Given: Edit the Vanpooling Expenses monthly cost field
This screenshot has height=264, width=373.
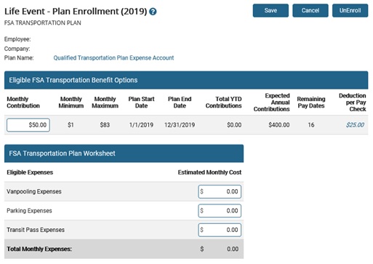Looking at the screenshot, I should [x=220, y=191].
